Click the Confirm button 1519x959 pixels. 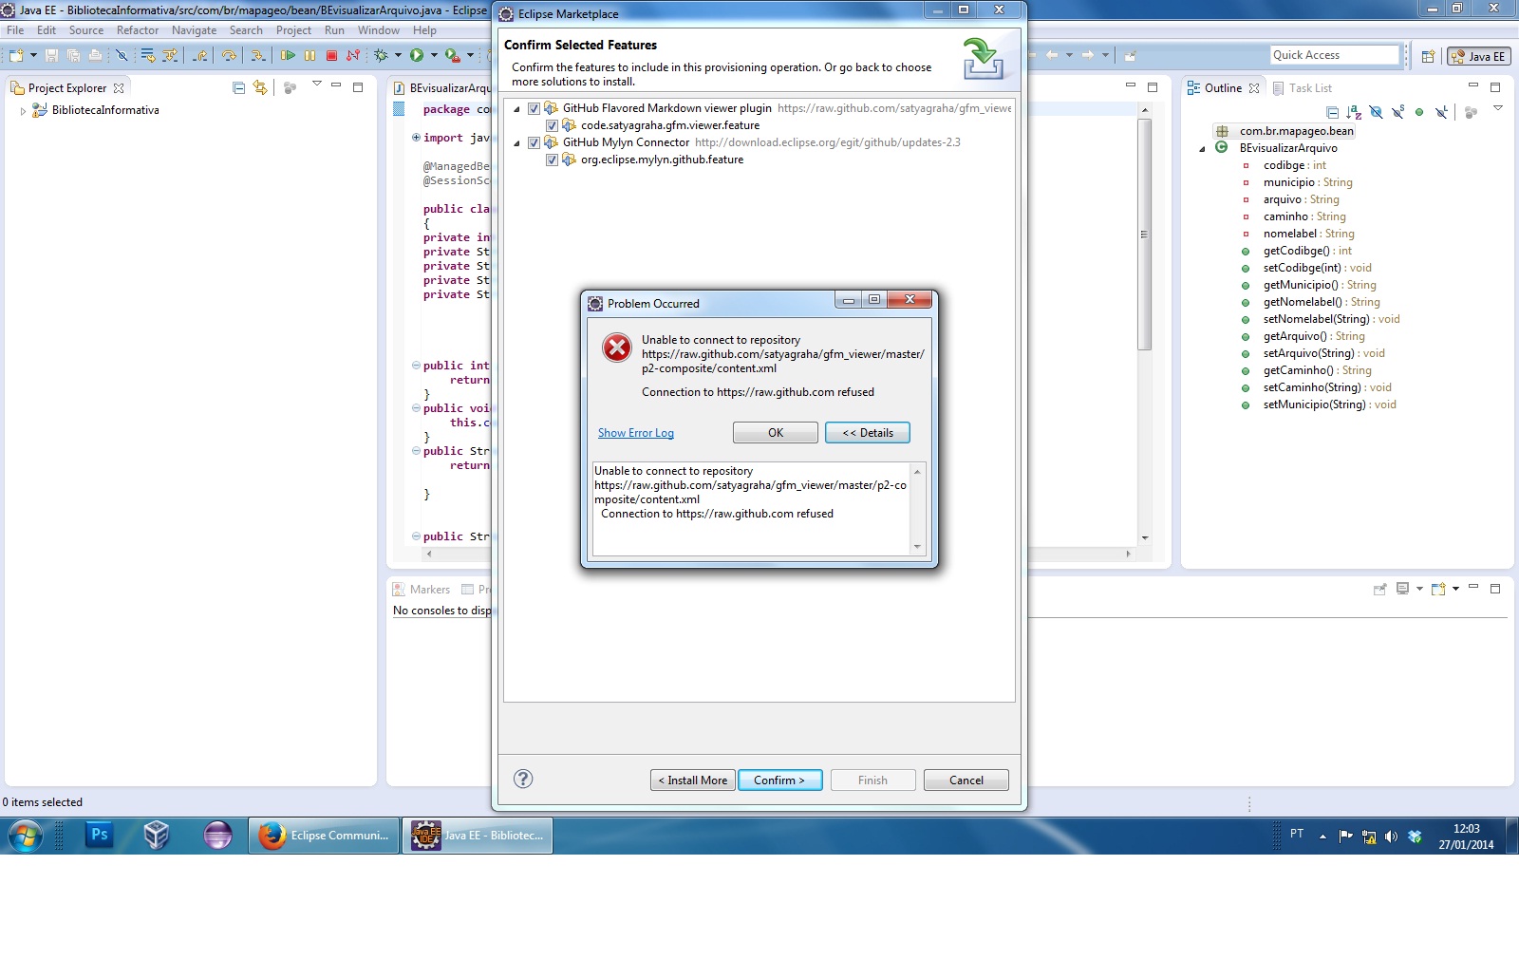(x=780, y=780)
